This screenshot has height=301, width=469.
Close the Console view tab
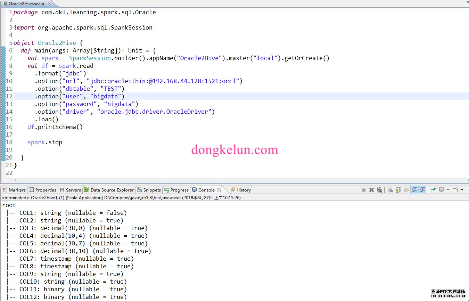pos(219,190)
